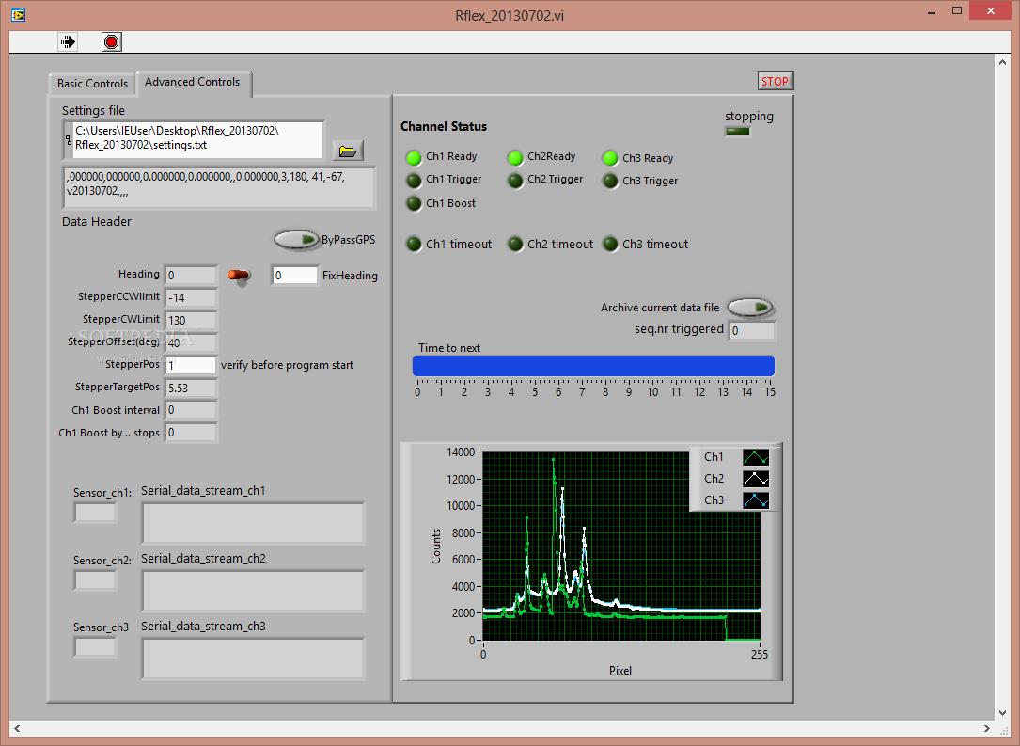Click the vertical scrollbar down arrow
Viewport: 1020px width, 746px height.
pos(1002,713)
